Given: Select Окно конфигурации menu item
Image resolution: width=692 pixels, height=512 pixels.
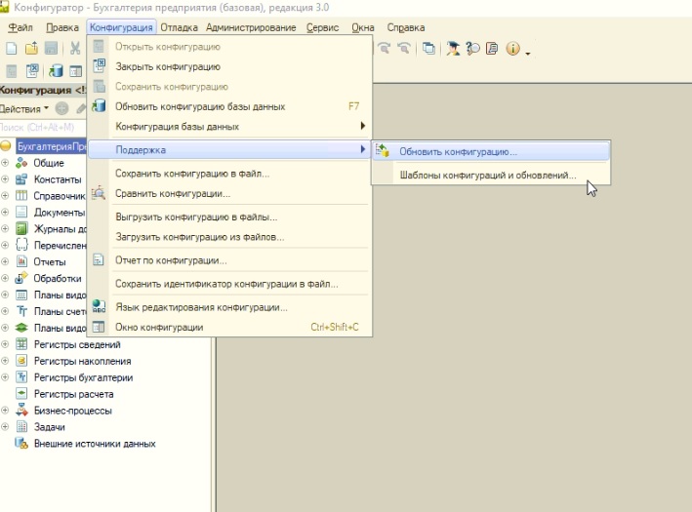Looking at the screenshot, I should coord(229,327).
